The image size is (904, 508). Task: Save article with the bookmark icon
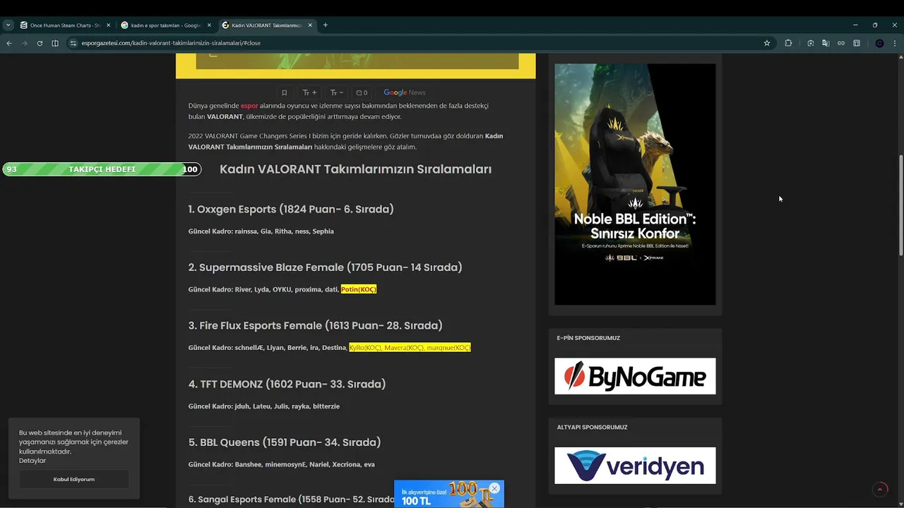[x=284, y=92]
